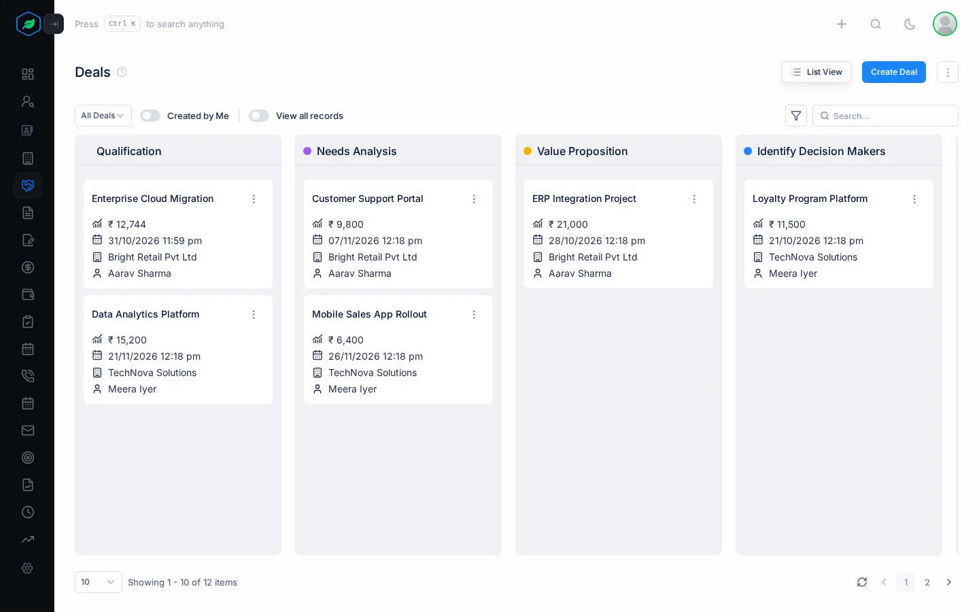Viewport: 979px width, 612px height.
Task: Open the clipboard-check tasks sidebar icon
Action: [28, 322]
